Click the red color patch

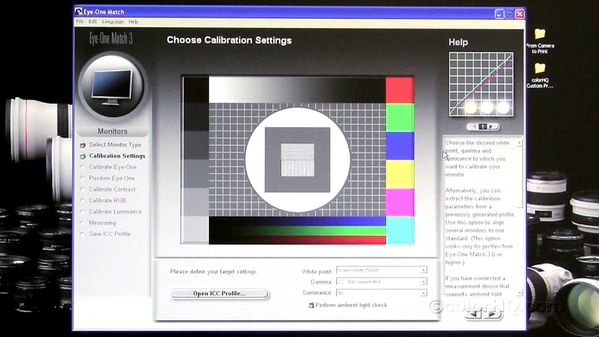coord(400,90)
